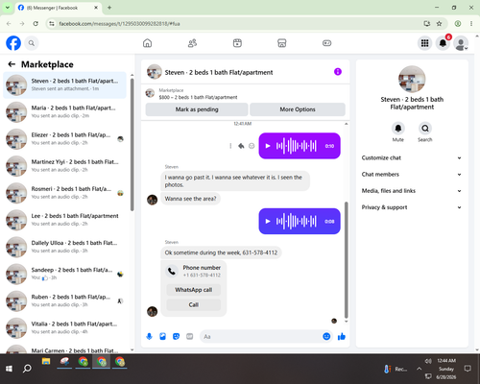This screenshot has width=480, height=384.
Task: Open the Rosmeri conversation in the list
Action: (64, 193)
